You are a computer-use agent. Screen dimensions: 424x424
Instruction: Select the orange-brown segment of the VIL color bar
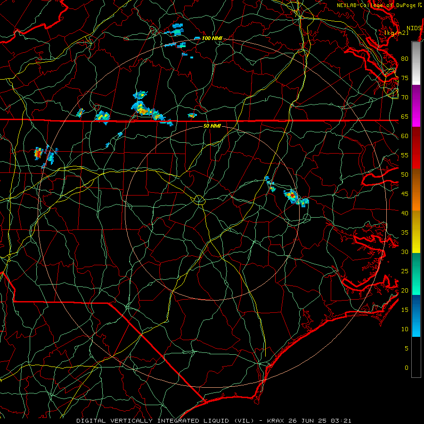point(416,189)
